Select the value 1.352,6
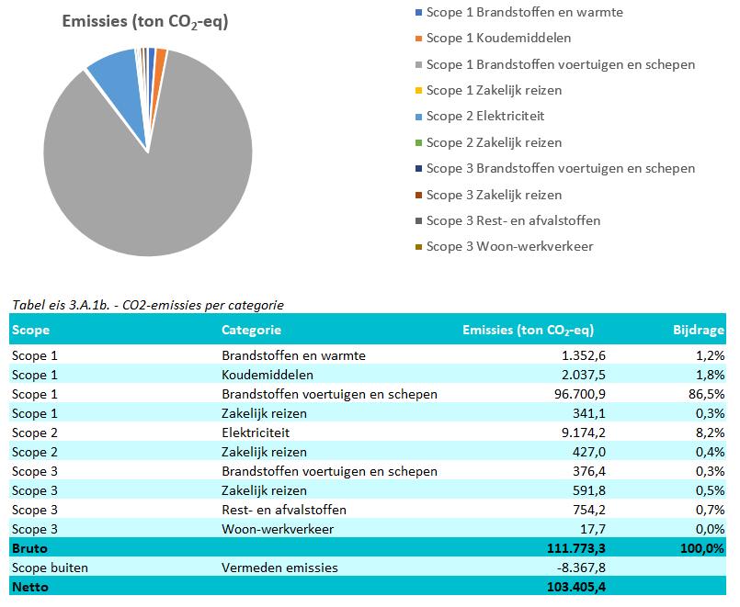Screen dimensions: 740x607 [x=584, y=355]
